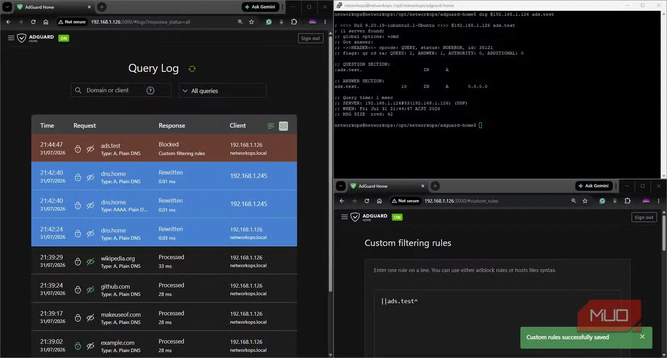This screenshot has width=667, height=358.
Task: Click lock icon on wikipedia.org row
Action: (78, 261)
